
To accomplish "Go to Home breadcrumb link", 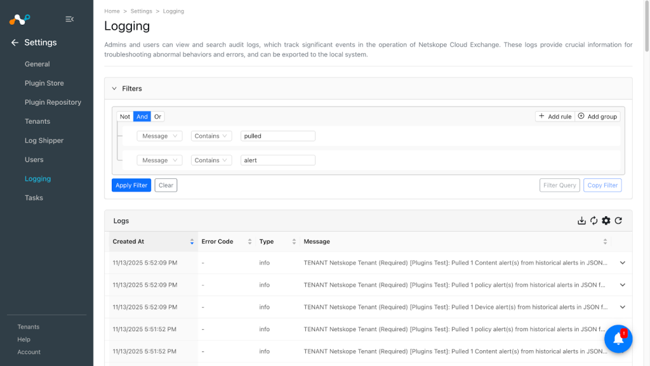I will click(112, 11).
